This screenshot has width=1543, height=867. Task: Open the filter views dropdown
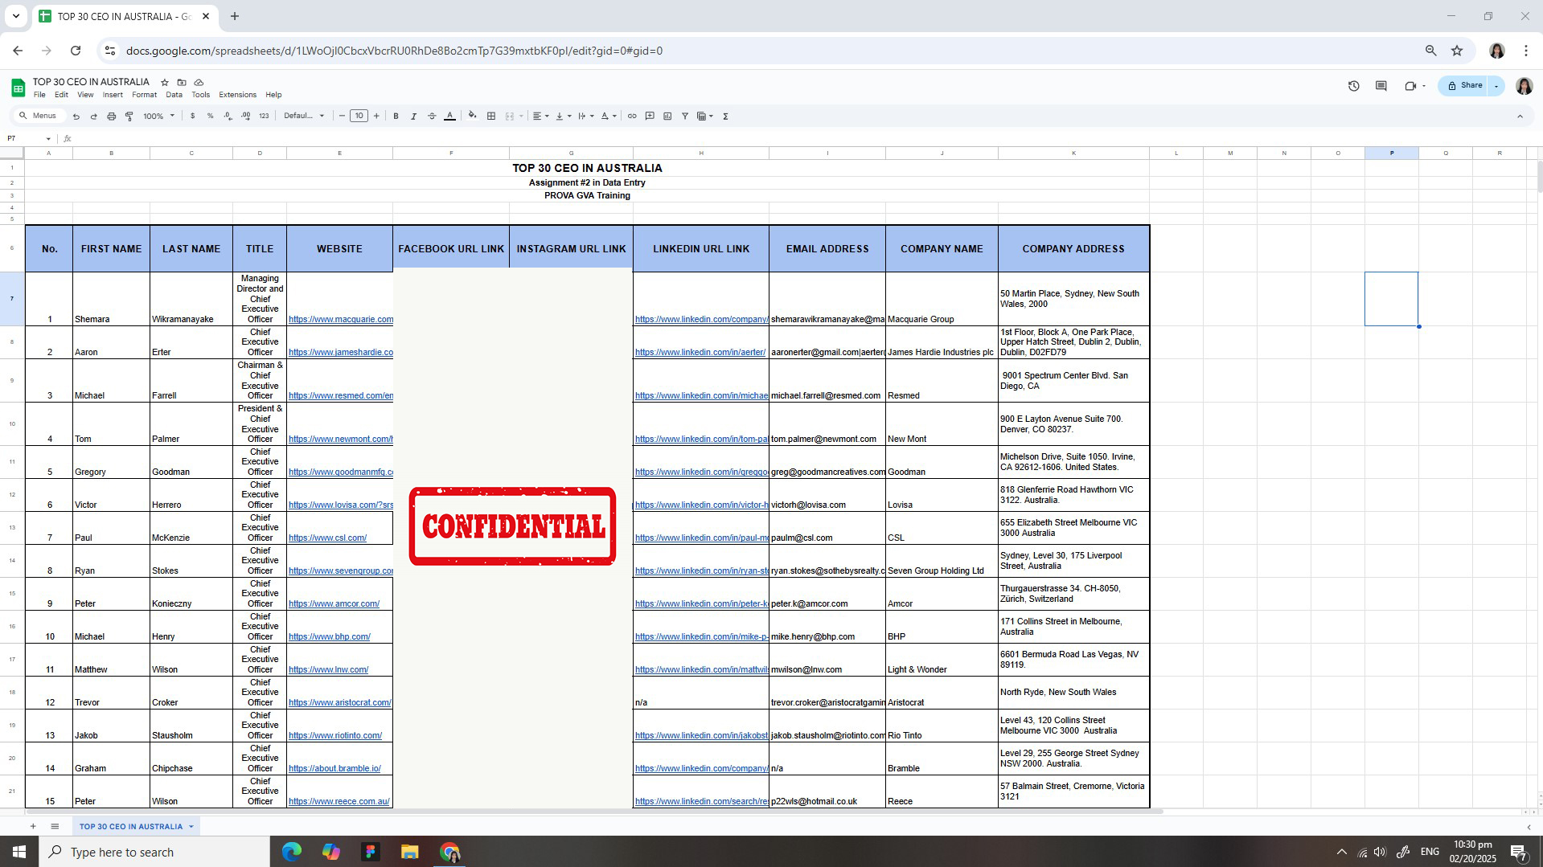click(705, 117)
